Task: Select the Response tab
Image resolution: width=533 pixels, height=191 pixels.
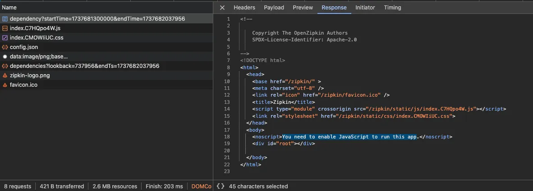Action: 334,8
